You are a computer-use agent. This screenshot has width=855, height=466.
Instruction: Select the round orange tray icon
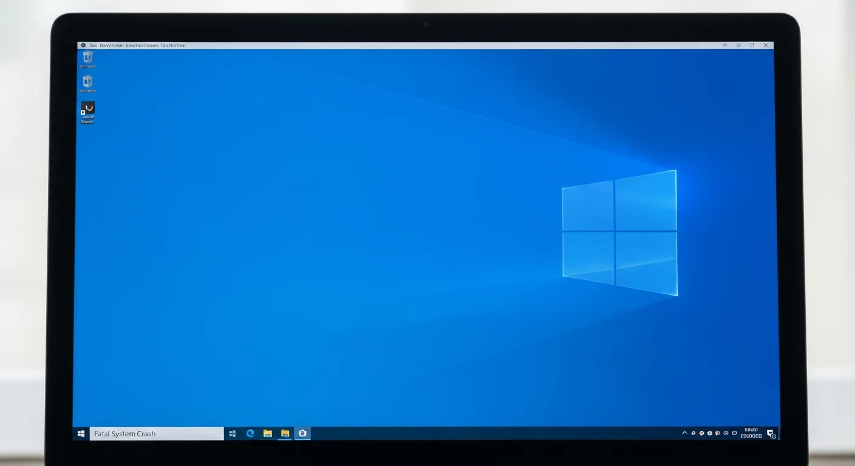[701, 433]
